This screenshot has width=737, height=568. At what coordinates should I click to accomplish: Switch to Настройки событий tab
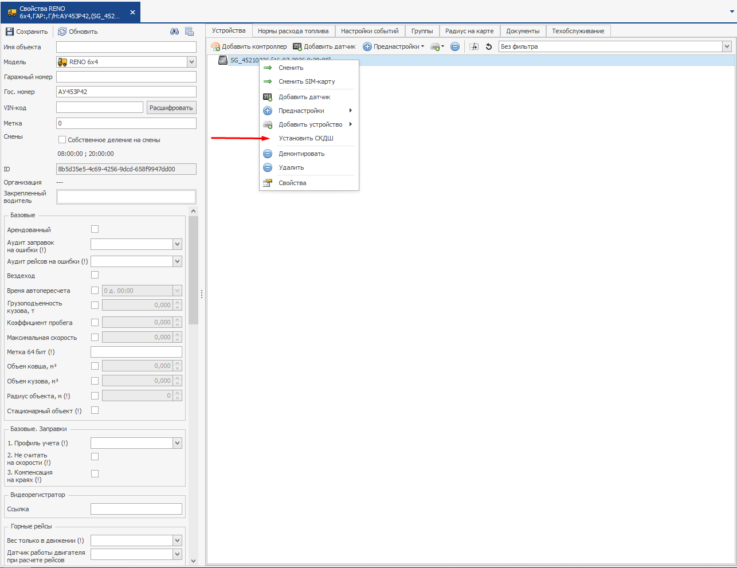(370, 31)
